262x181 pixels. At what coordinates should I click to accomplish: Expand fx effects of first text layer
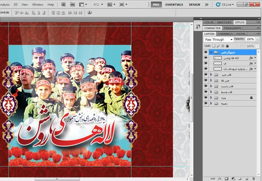[256, 58]
